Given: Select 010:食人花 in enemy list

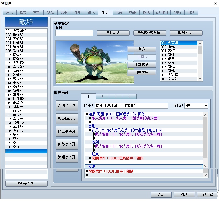Looking at the screenshot, I should pos(179,79).
